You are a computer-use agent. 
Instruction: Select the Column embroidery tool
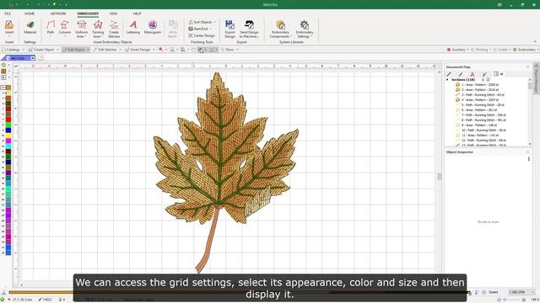[x=64, y=28]
